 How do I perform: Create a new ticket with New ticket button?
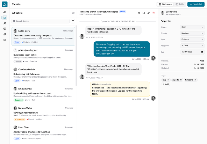196,4
